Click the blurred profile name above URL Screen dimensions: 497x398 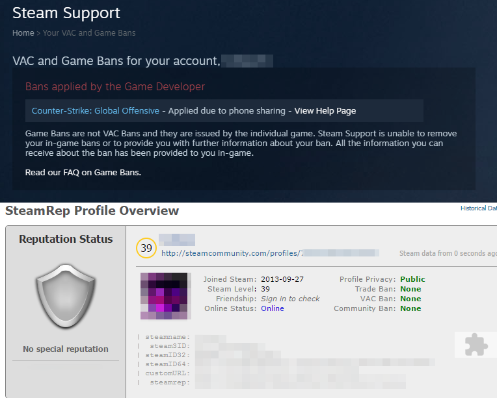pos(177,240)
